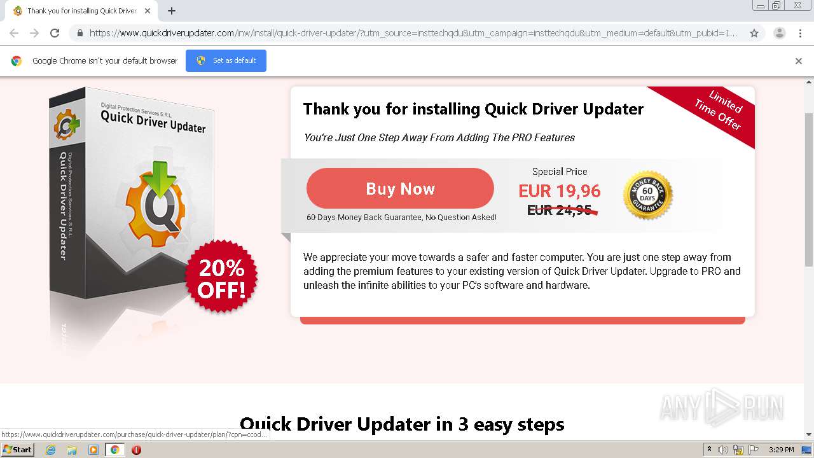This screenshot has width=814, height=458.
Task: Click the padlock site info icon
Action: pos(79,33)
